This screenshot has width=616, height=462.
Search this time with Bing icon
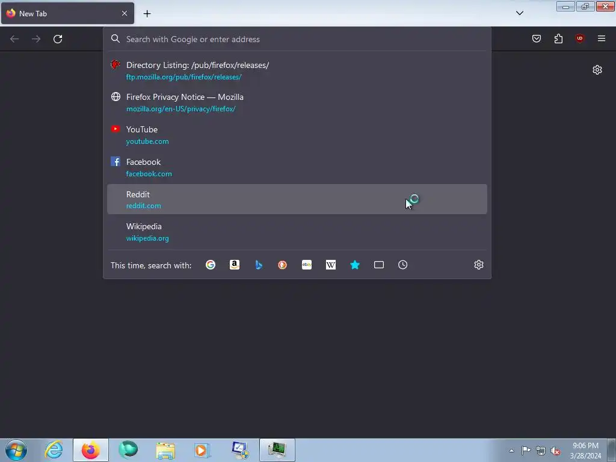(x=259, y=265)
